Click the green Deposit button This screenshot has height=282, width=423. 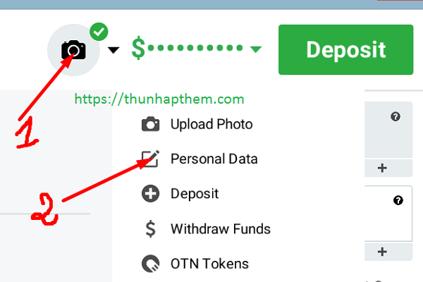345,49
